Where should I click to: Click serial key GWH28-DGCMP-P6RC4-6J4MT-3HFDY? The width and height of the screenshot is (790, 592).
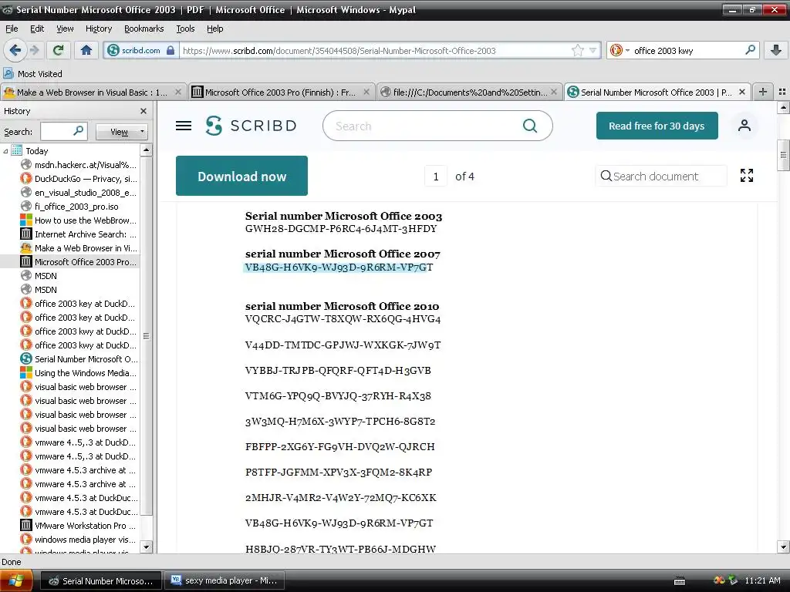pos(341,228)
